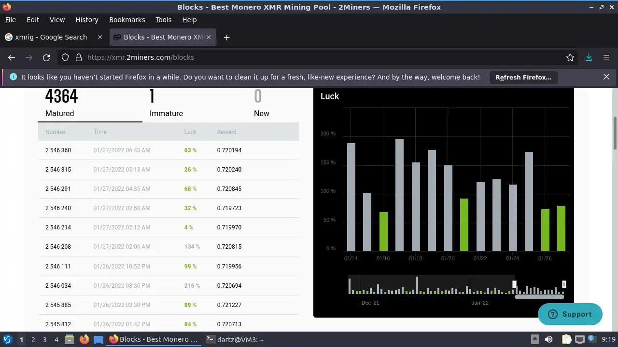Open the clipboard manager tray icon

click(566, 339)
